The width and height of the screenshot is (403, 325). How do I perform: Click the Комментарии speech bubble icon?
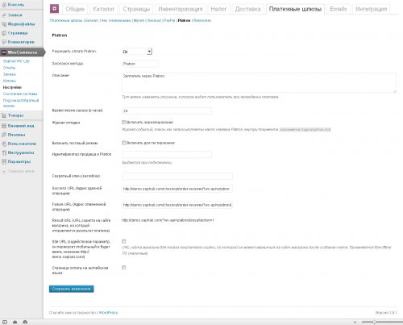tap(4, 42)
